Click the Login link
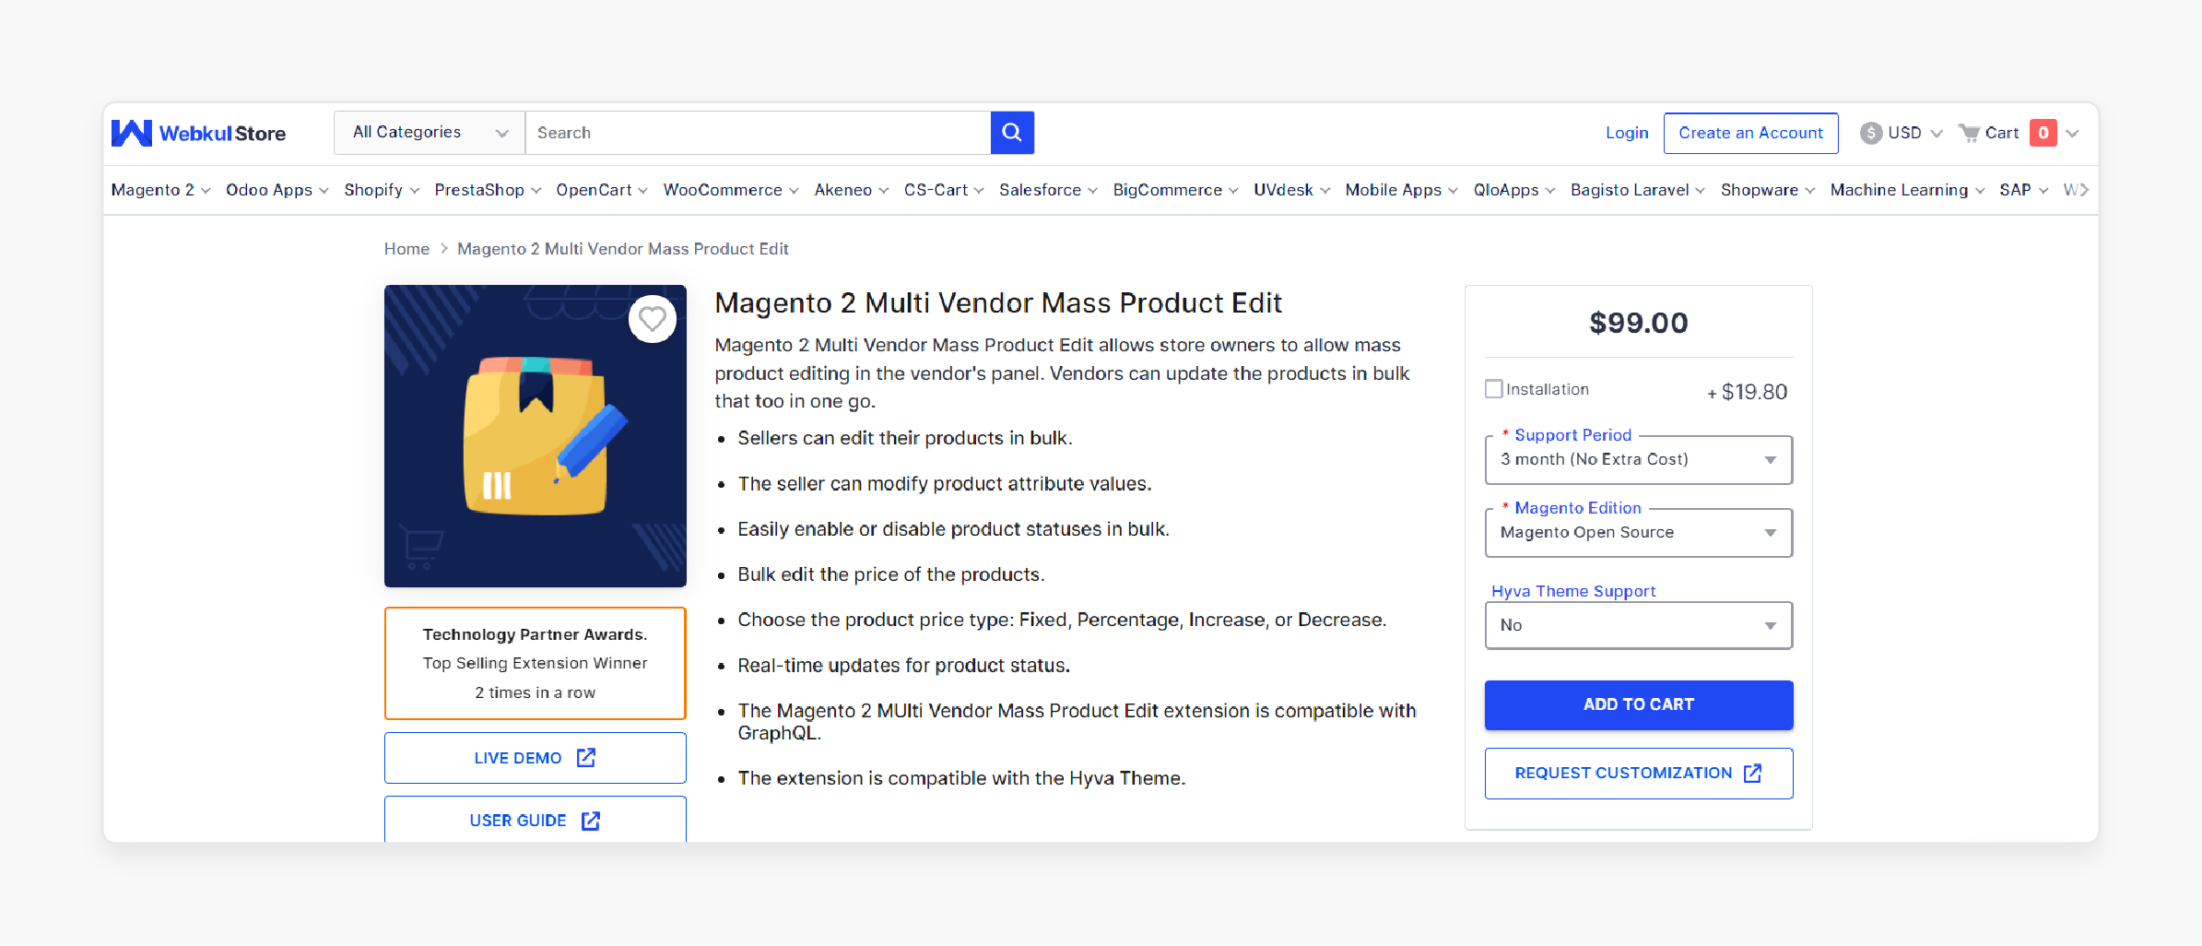This screenshot has height=946, width=2202. point(1627,133)
